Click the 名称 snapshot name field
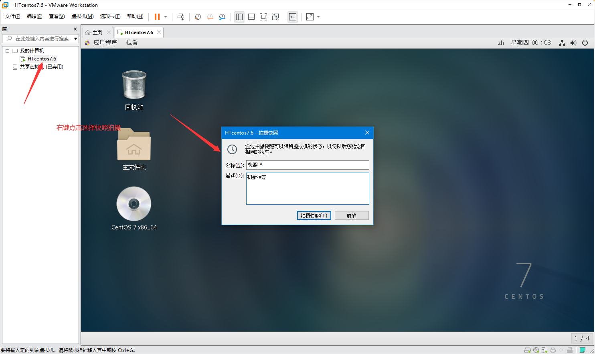This screenshot has width=595, height=354. click(308, 165)
